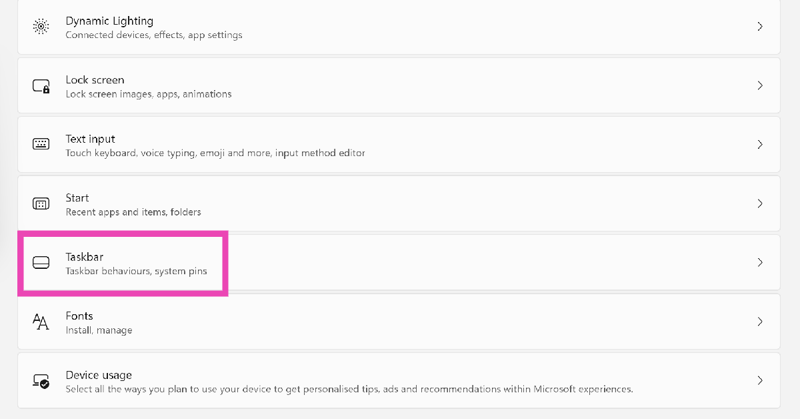Select the Start settings title
Viewport: 800px width, 419px height.
(x=77, y=198)
